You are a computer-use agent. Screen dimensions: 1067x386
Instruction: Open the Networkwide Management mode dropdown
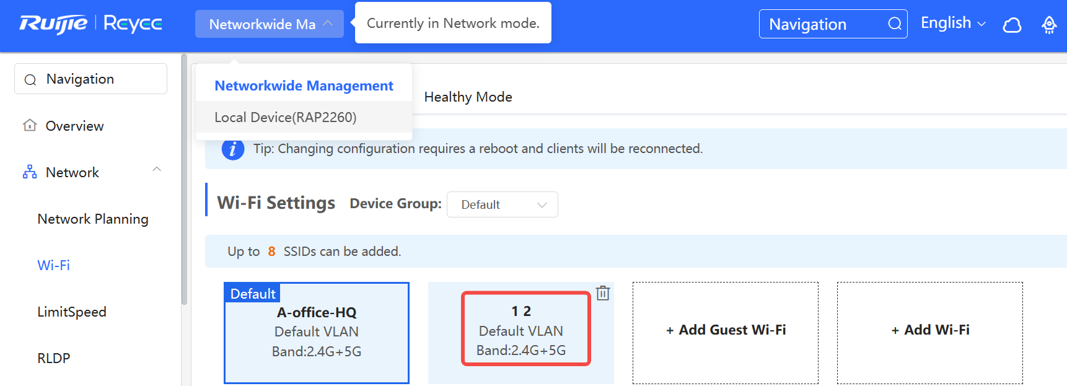(x=269, y=24)
